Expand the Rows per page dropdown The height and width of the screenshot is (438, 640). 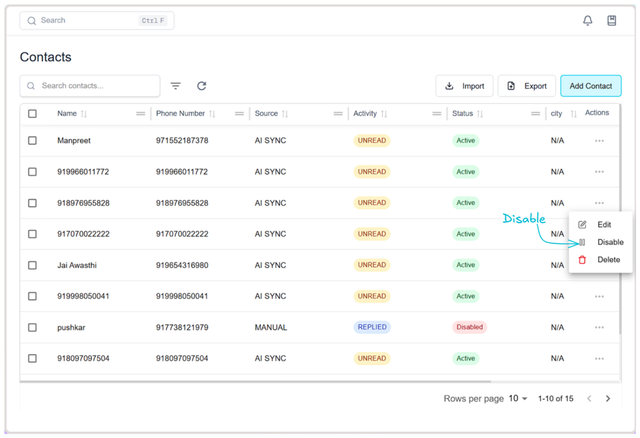coord(518,398)
